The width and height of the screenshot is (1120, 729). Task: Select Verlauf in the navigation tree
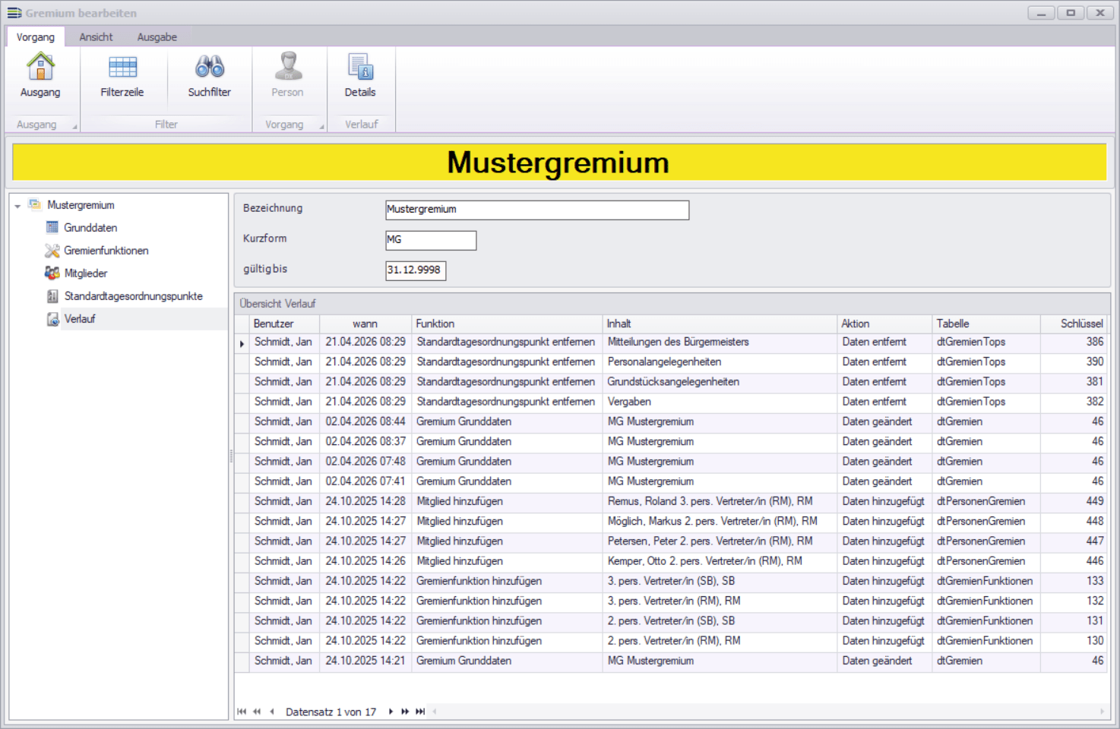79,319
